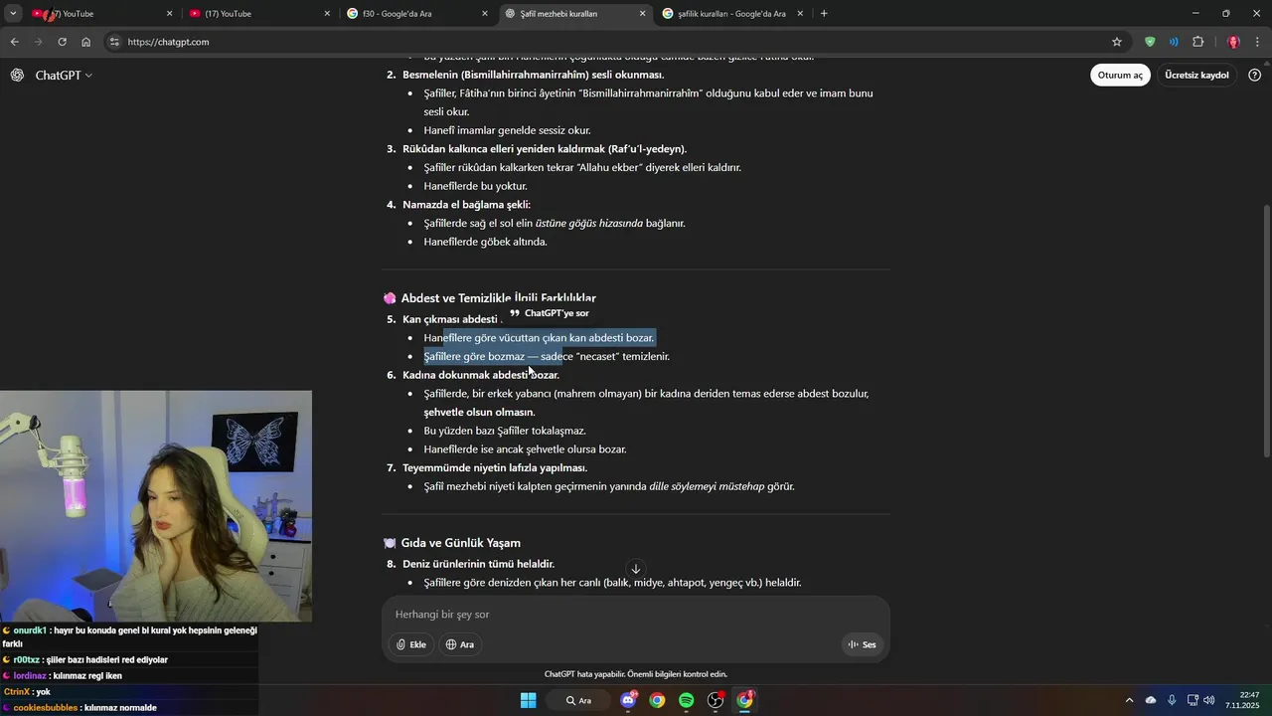Open the blue extension icon next to the shield
This screenshot has height=716, width=1272.
point(1174,42)
